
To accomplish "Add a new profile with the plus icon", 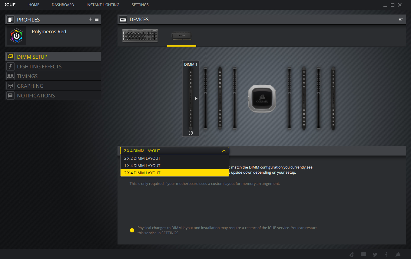I will tap(91, 19).
